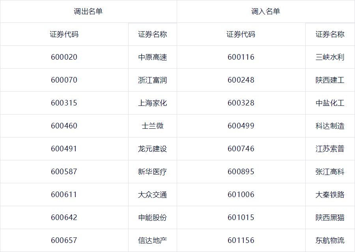Select code cell 600895
This screenshot has width=355, height=252.
tap(241, 171)
